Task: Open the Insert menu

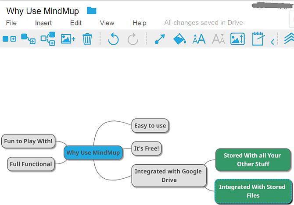Action: pos(43,23)
